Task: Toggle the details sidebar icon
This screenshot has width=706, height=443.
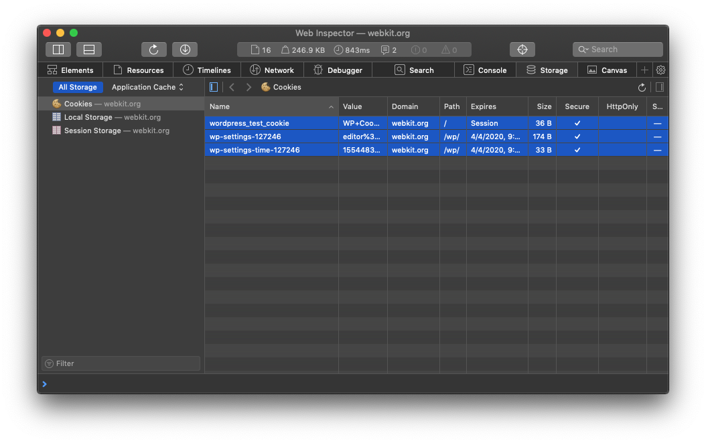Action: point(660,87)
